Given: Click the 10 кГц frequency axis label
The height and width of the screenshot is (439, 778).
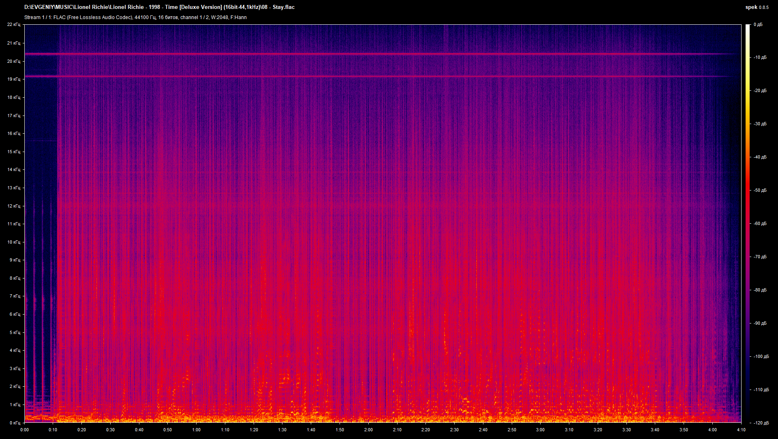Looking at the screenshot, I should [13, 242].
